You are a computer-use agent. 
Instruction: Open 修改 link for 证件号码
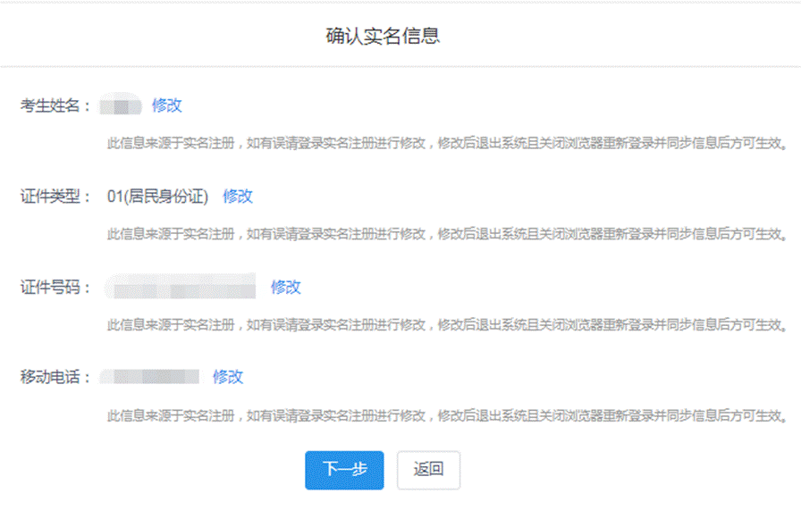coord(286,287)
